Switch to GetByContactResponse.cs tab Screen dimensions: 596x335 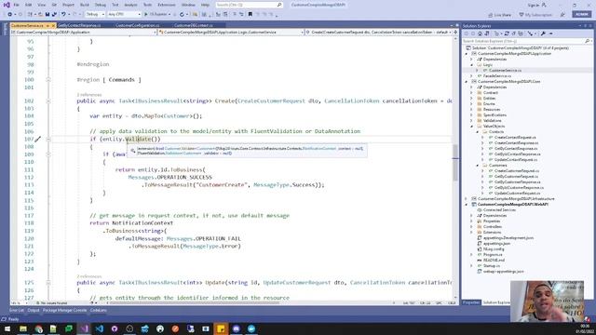click(x=79, y=25)
